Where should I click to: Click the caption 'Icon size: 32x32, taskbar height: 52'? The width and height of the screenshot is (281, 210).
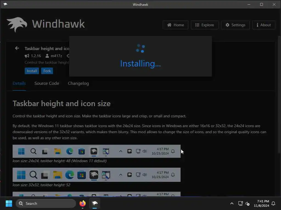[41, 185]
